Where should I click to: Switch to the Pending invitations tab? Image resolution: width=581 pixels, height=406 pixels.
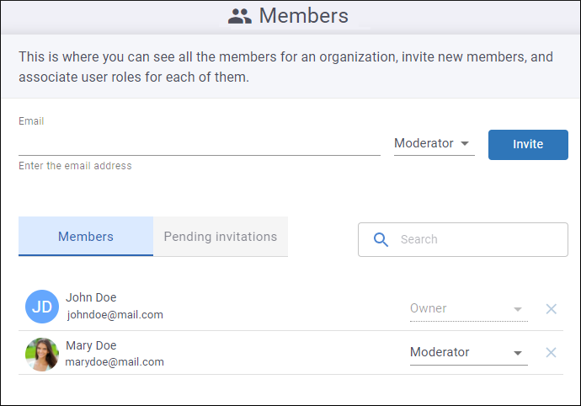(x=221, y=237)
